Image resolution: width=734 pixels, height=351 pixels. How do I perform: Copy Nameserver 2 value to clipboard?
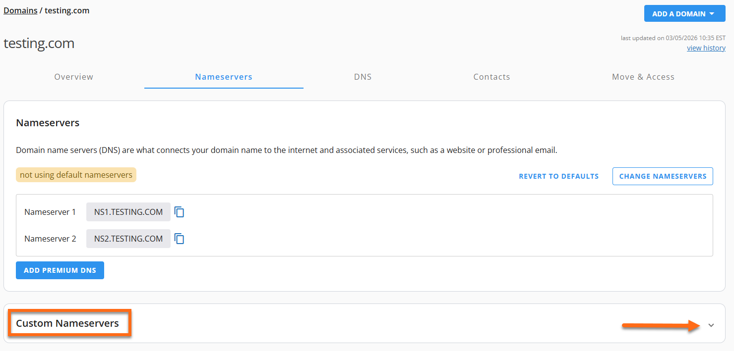pos(180,239)
